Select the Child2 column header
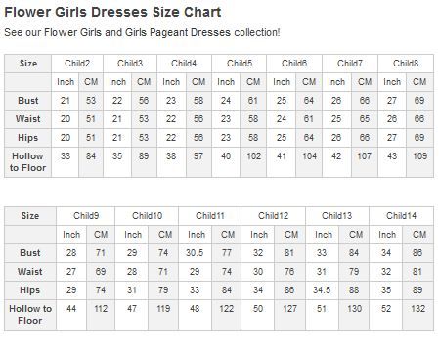The image size is (439, 354). 77,64
